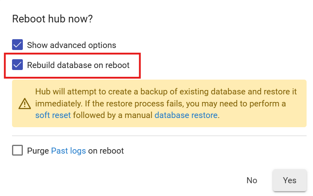Click the empty dialog area left of No
313x196 pixels.
click(x=160, y=180)
